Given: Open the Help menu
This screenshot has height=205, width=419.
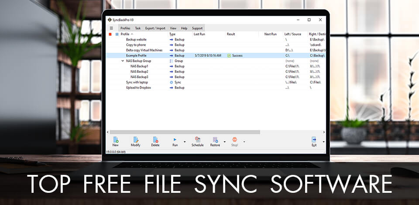Looking at the screenshot, I should pyautogui.click(x=184, y=28).
